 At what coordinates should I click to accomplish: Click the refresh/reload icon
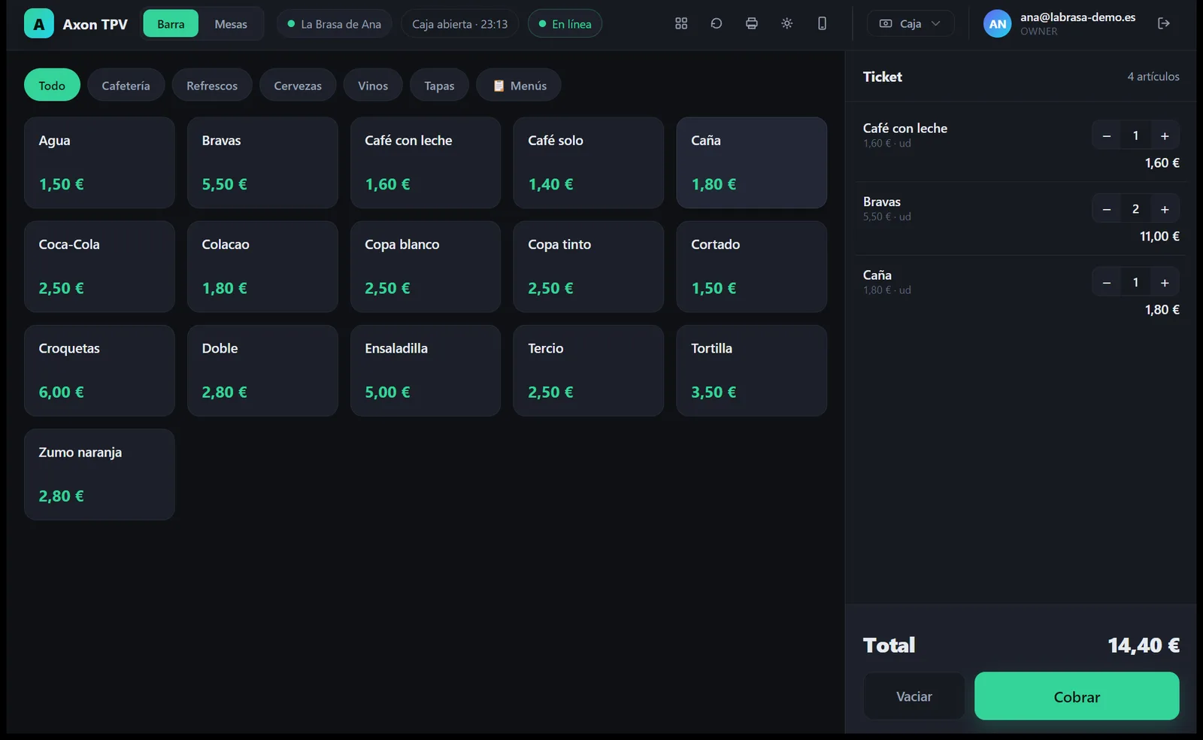pos(717,23)
